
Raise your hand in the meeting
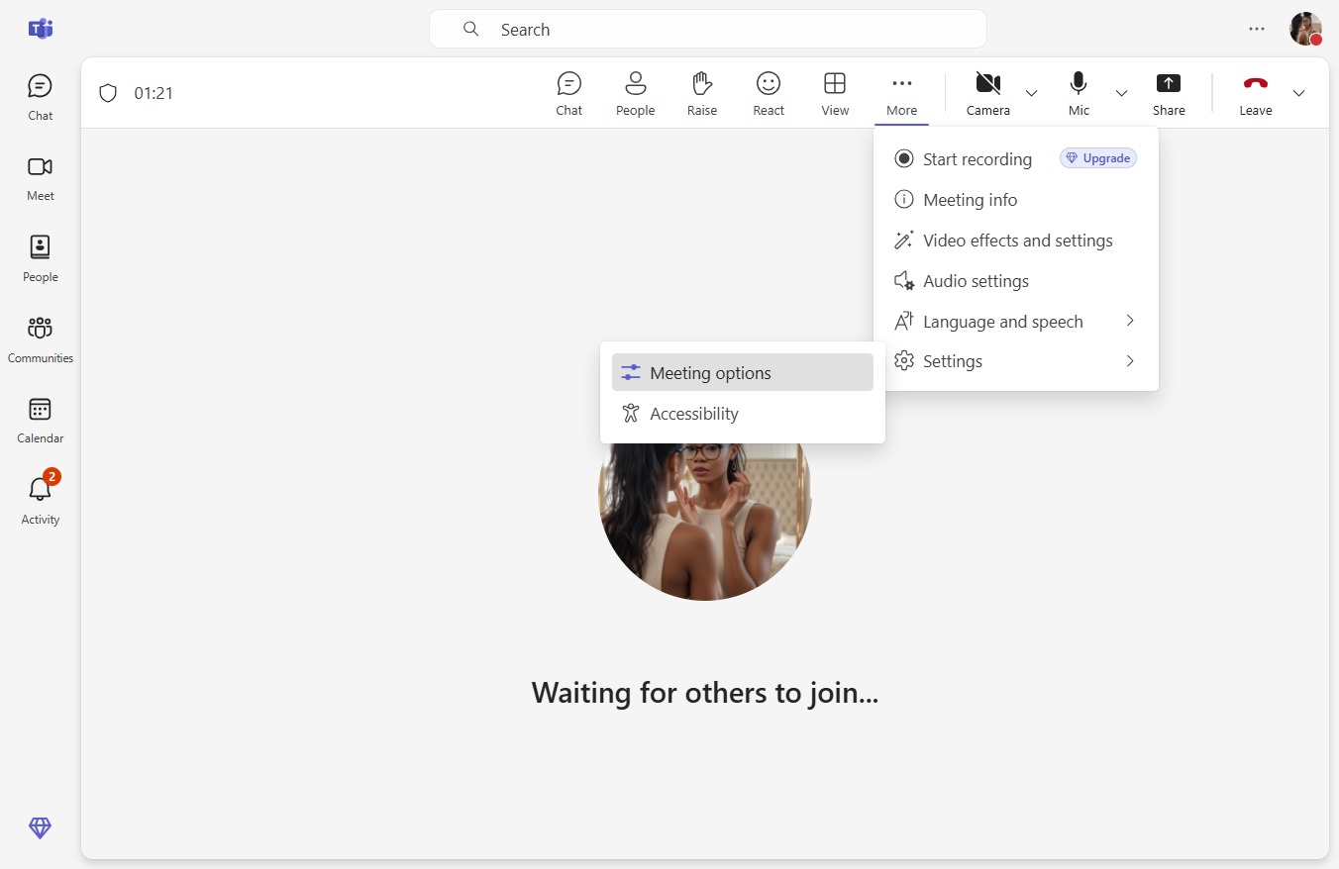(702, 94)
